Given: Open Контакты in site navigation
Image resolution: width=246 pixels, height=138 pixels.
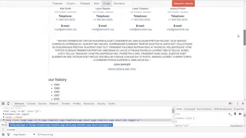Looking at the screenshot, I should coord(120,3).
